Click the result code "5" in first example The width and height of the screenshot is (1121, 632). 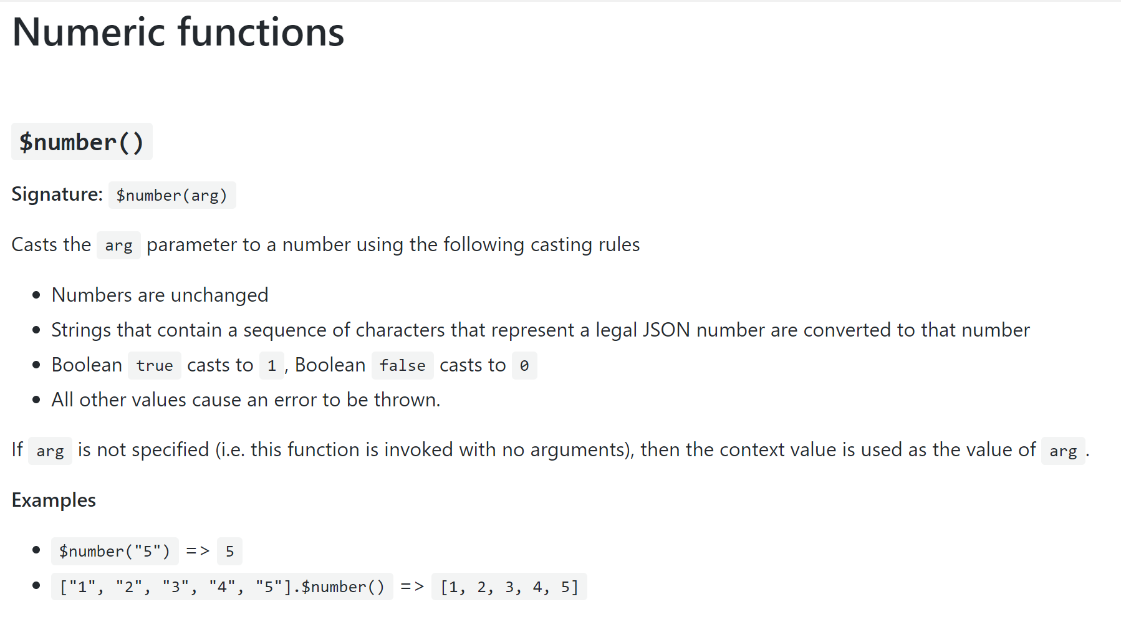tap(229, 552)
